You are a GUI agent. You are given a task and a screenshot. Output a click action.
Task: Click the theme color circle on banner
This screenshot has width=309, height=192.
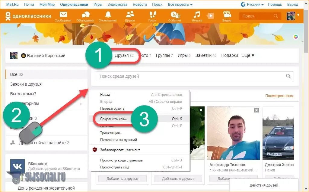pyautogui.click(x=296, y=37)
